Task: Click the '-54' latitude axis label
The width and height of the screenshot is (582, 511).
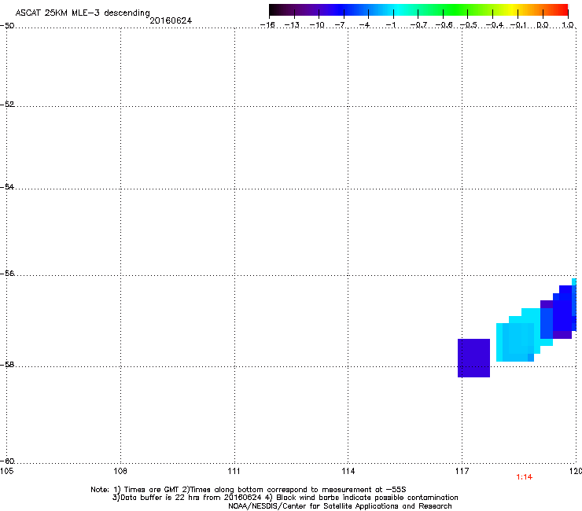Action: [x=7, y=186]
